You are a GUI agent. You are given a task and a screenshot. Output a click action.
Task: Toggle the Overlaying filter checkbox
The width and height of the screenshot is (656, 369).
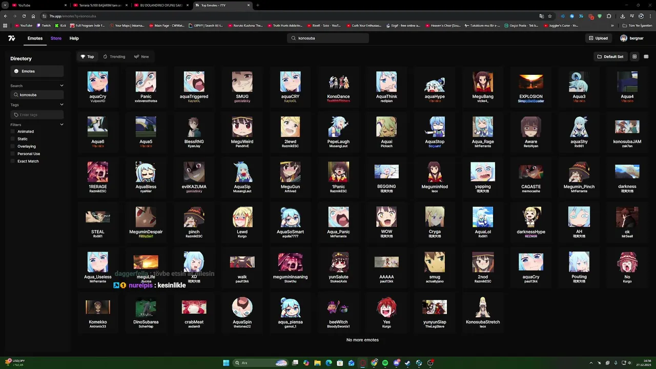(13, 147)
